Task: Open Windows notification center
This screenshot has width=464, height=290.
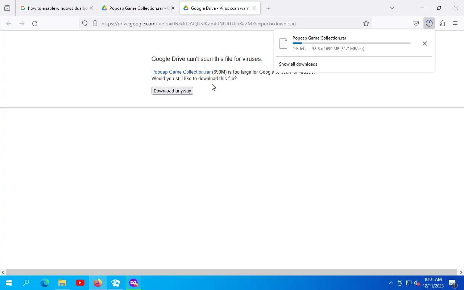Action: click(453, 283)
